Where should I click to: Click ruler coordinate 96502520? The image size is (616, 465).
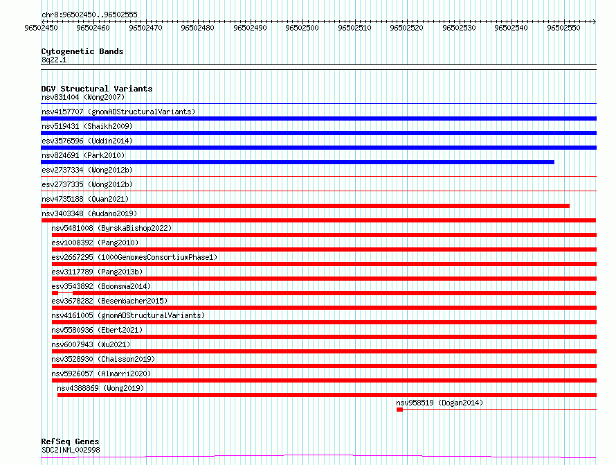point(406,28)
